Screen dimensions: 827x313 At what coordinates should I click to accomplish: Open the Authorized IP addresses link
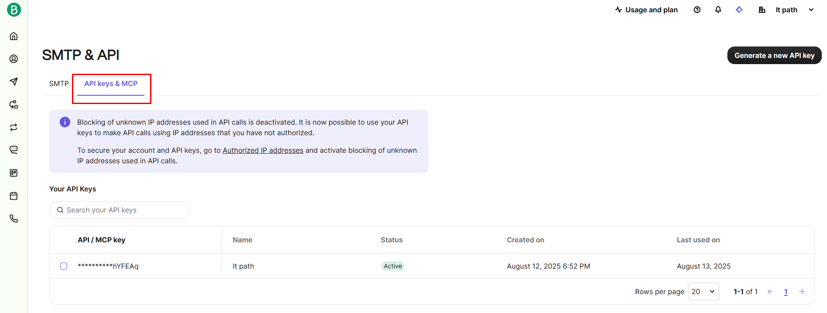[263, 150]
